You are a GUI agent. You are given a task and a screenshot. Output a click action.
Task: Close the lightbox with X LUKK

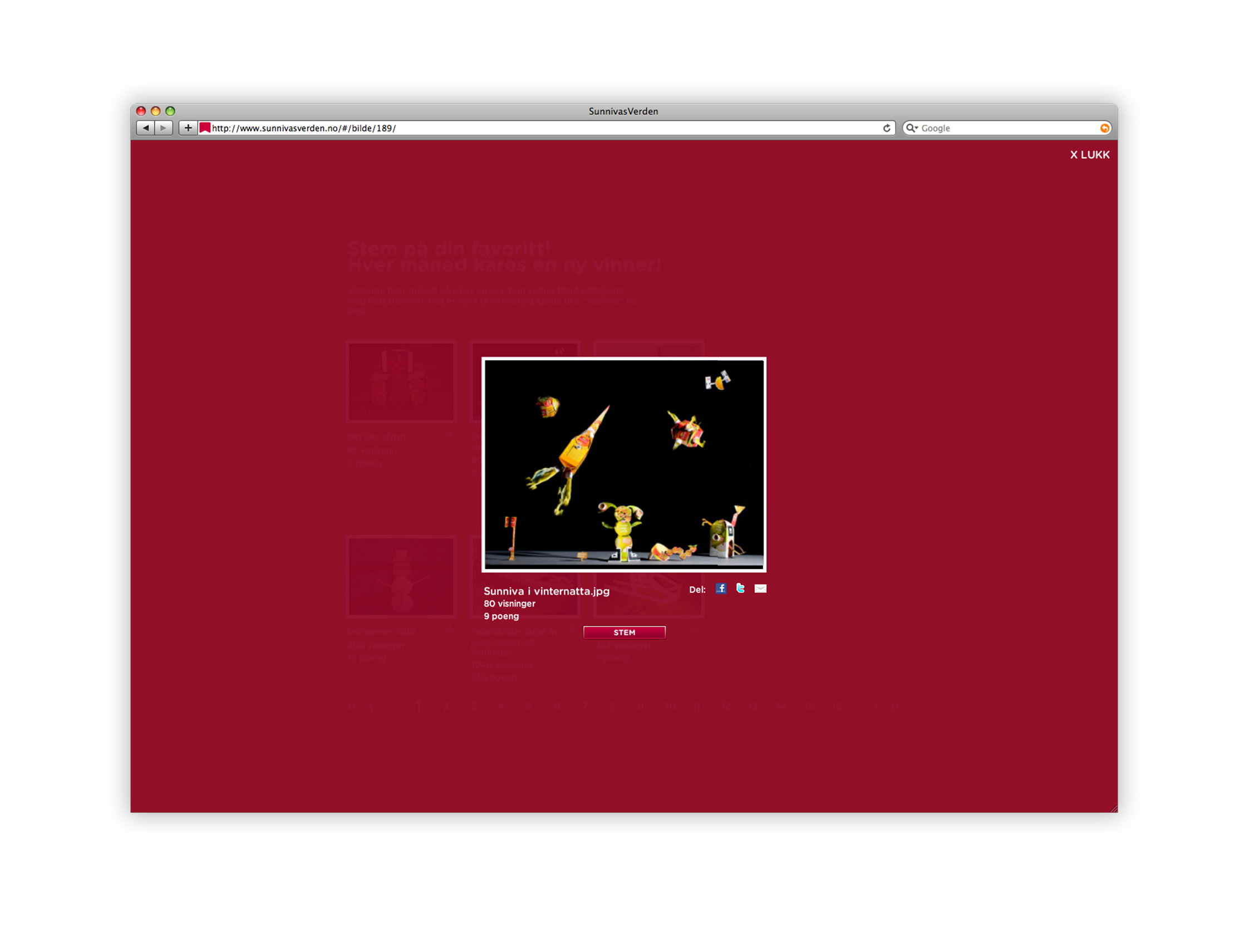point(1090,155)
